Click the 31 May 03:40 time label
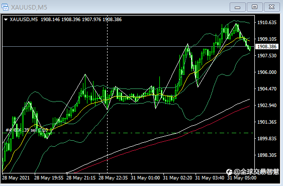Image resolution: width=283 pixels, height=186 pixels. (210, 178)
